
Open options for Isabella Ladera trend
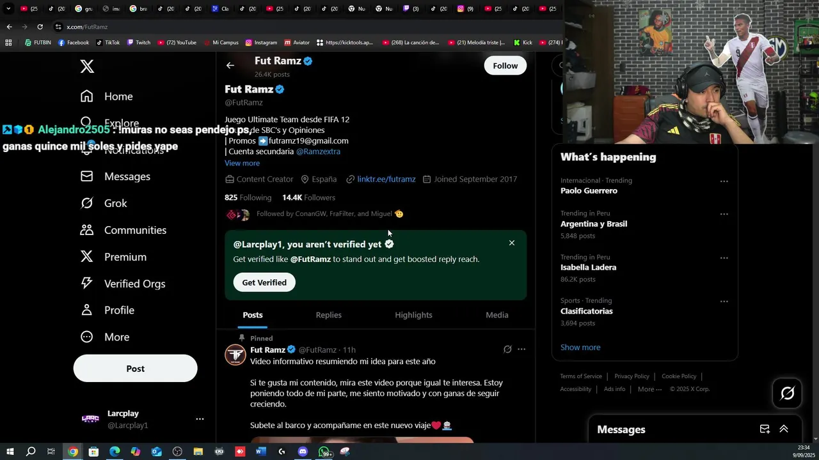(724, 258)
